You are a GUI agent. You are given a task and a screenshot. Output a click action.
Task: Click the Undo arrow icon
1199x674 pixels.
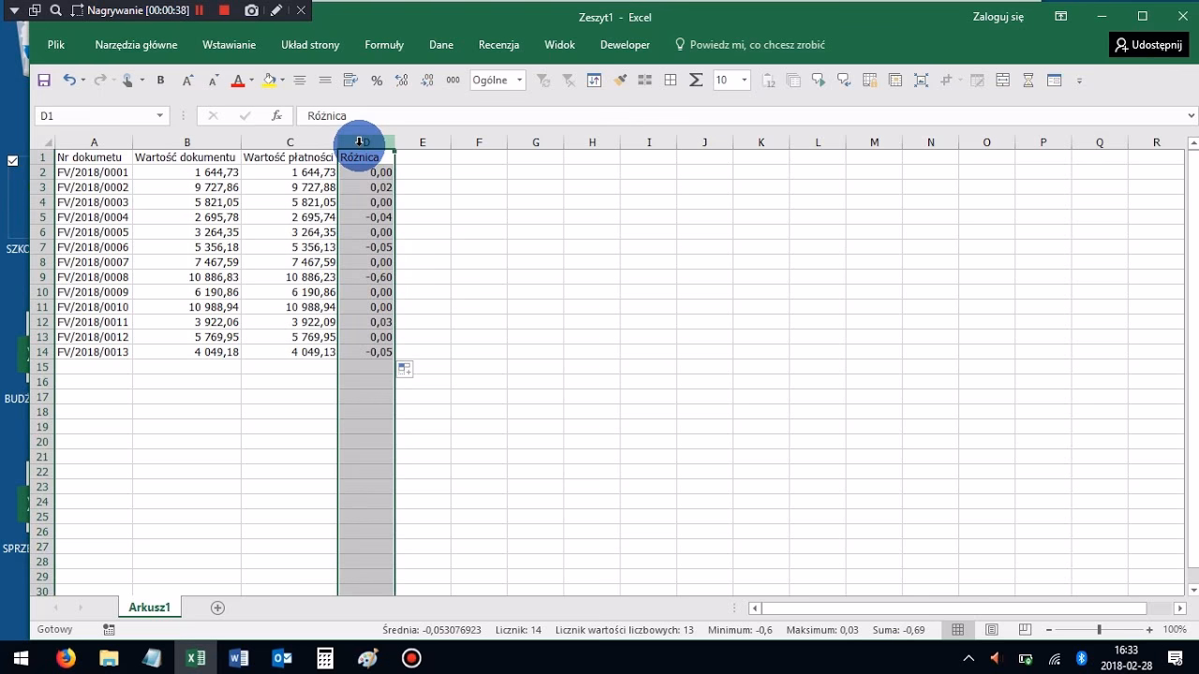tap(69, 81)
